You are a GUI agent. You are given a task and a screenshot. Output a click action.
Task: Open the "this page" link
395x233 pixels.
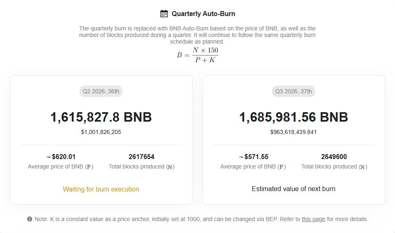[x=313, y=219]
